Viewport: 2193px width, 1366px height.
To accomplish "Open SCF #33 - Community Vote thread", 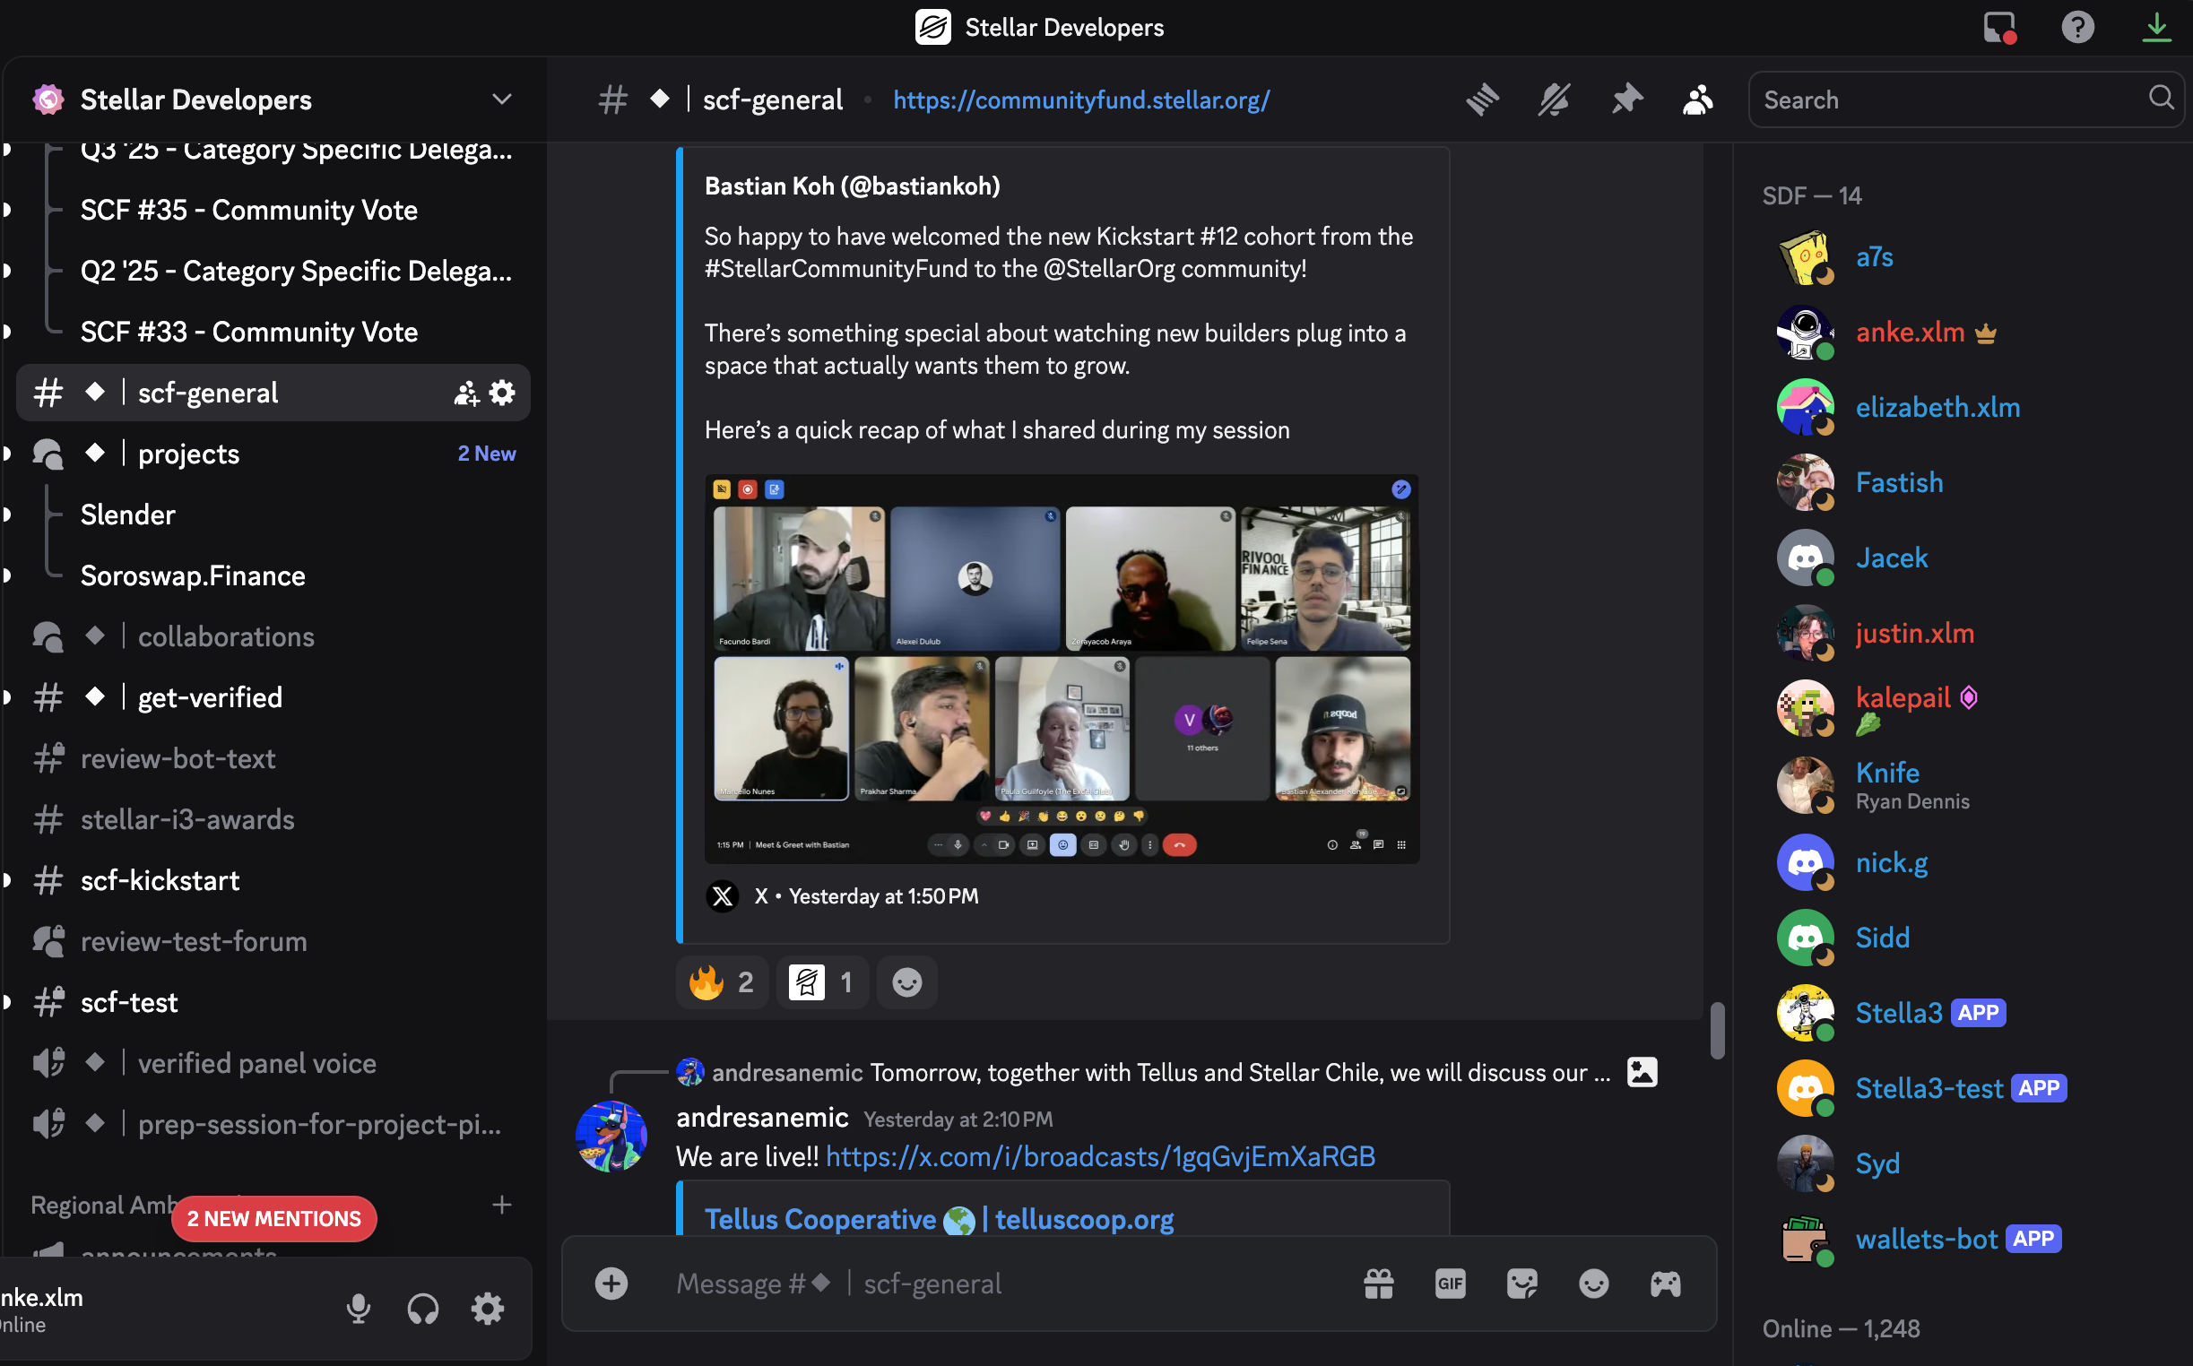I will coord(248,332).
